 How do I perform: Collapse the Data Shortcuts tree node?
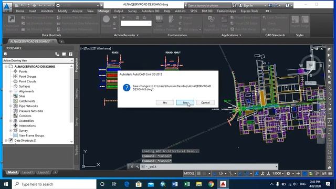tap(6, 141)
